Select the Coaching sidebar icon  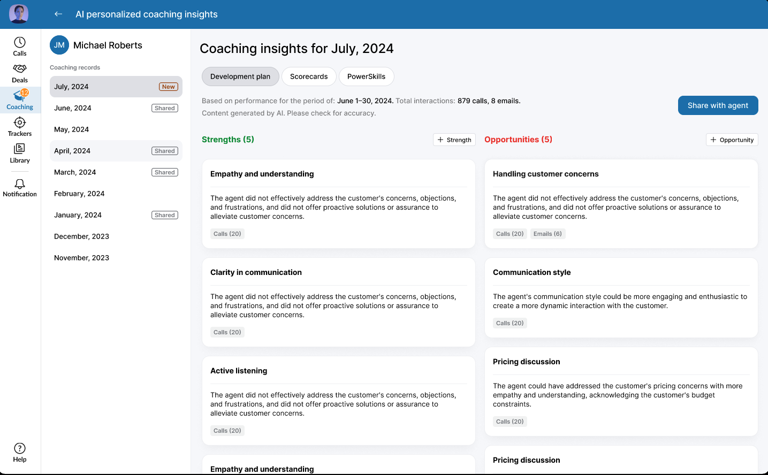coord(19,100)
